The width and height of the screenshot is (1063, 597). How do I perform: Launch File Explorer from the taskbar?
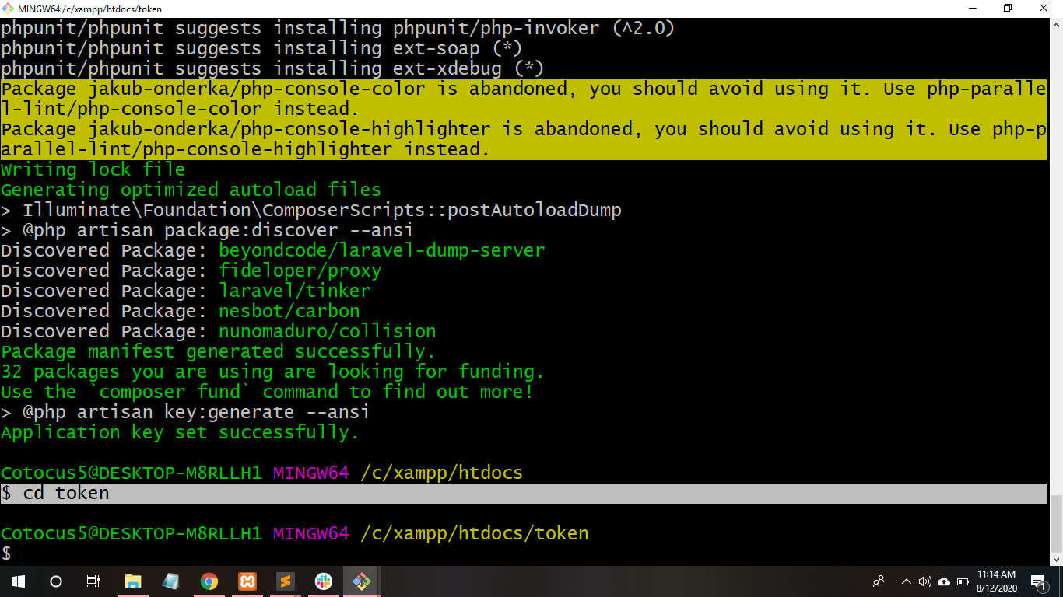click(132, 581)
